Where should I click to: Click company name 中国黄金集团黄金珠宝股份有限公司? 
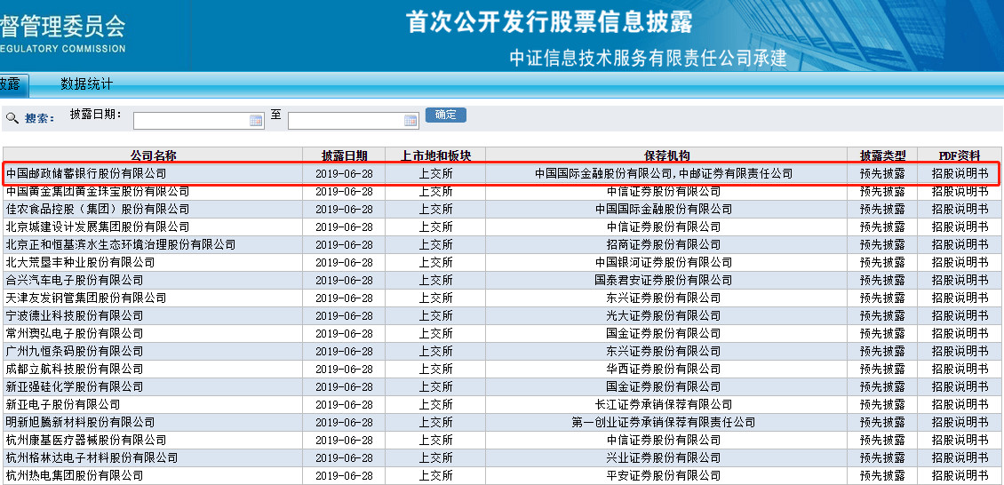click(x=98, y=192)
